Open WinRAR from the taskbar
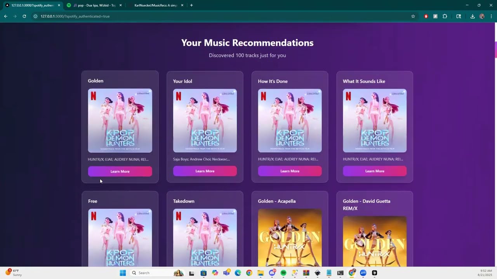The image size is (497, 279). tap(306, 273)
